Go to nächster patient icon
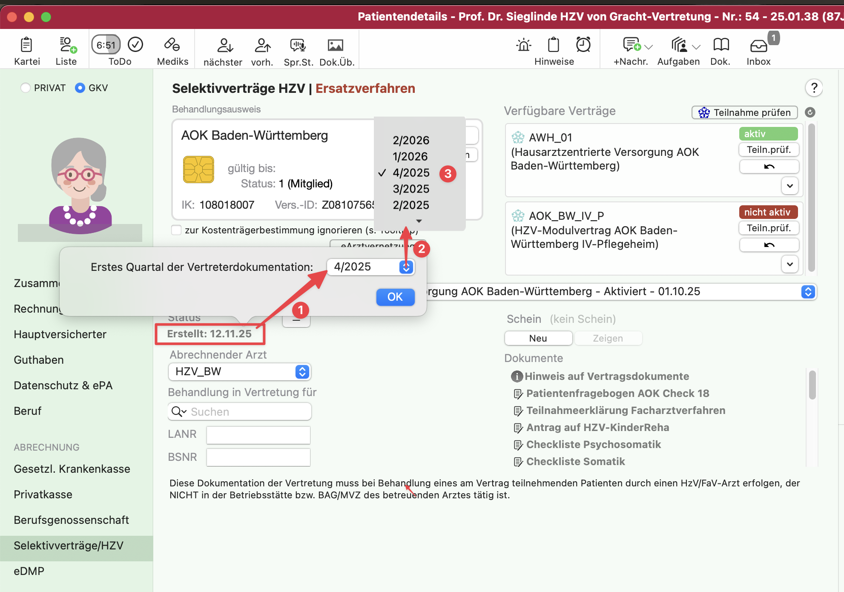This screenshot has height=592, width=844. click(x=224, y=45)
